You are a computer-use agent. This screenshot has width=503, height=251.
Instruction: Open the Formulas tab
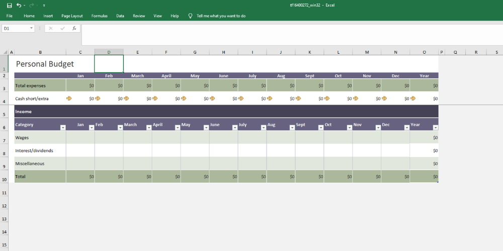point(100,16)
